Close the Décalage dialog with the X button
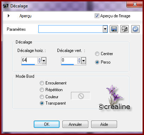The image size is (144, 135). pyautogui.click(x=134, y=5)
